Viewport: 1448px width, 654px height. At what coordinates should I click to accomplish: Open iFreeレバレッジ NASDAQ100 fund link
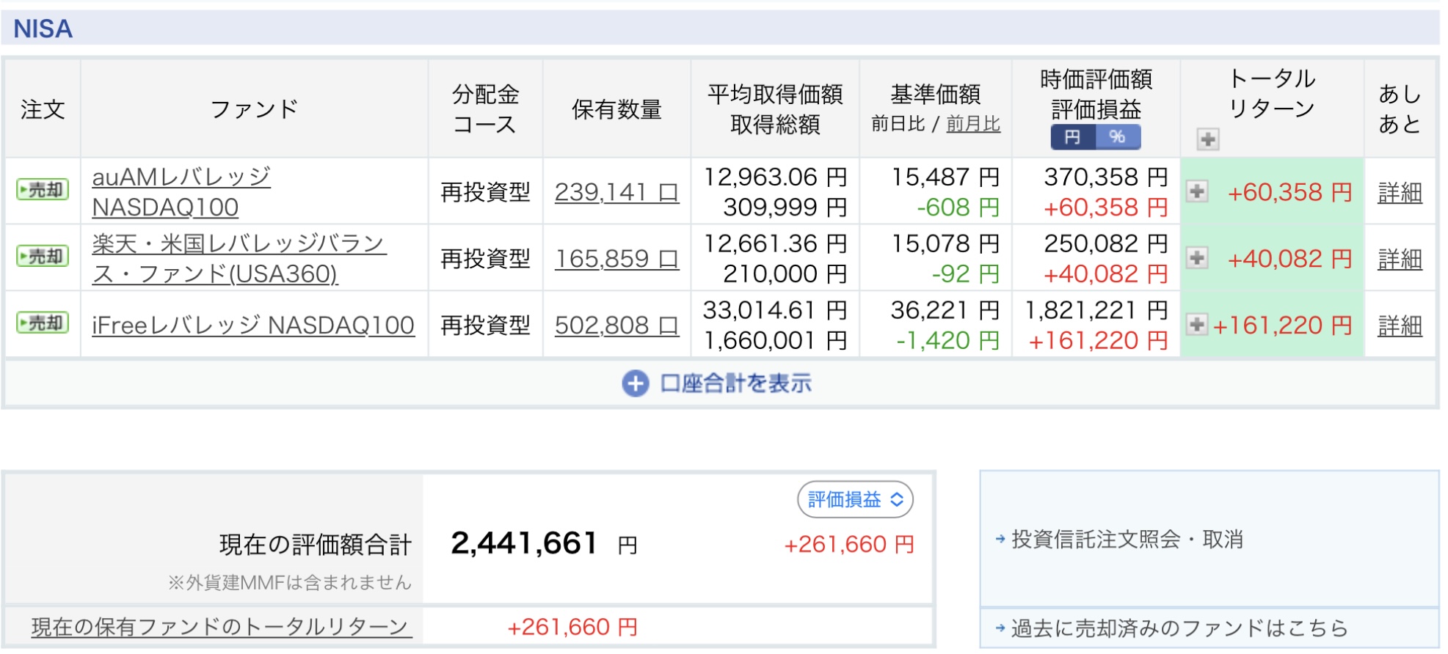click(x=252, y=325)
